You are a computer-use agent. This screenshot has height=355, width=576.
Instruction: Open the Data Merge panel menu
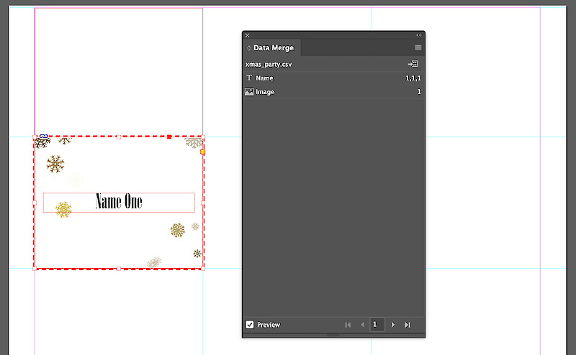coord(418,47)
